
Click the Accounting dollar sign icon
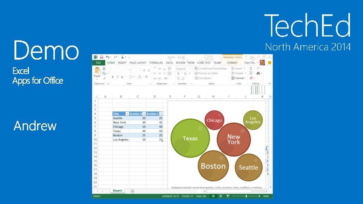(178, 73)
